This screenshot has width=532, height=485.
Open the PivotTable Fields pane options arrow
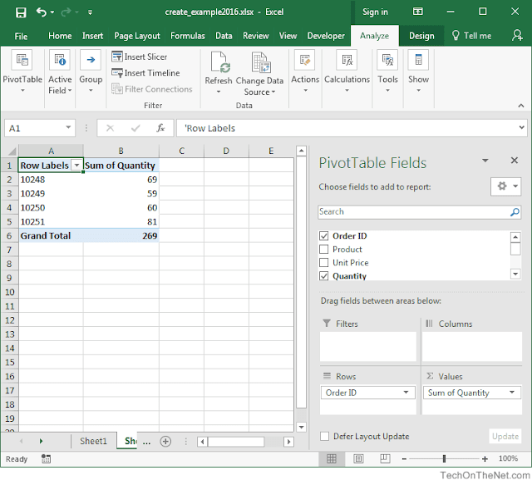click(x=485, y=161)
